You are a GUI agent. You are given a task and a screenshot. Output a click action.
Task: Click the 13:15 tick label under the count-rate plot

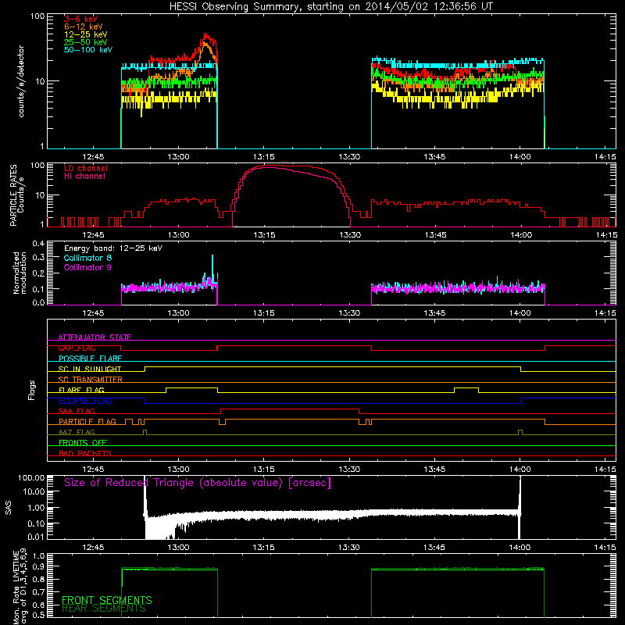(263, 157)
